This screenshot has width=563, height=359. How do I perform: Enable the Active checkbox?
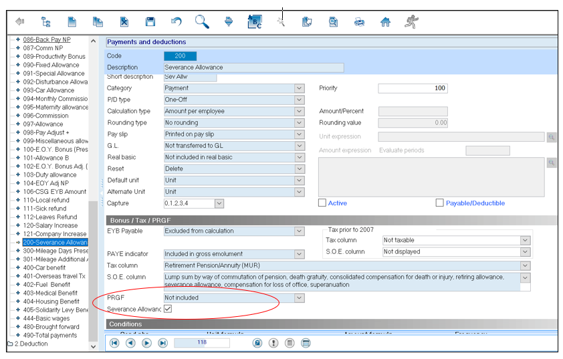click(322, 203)
